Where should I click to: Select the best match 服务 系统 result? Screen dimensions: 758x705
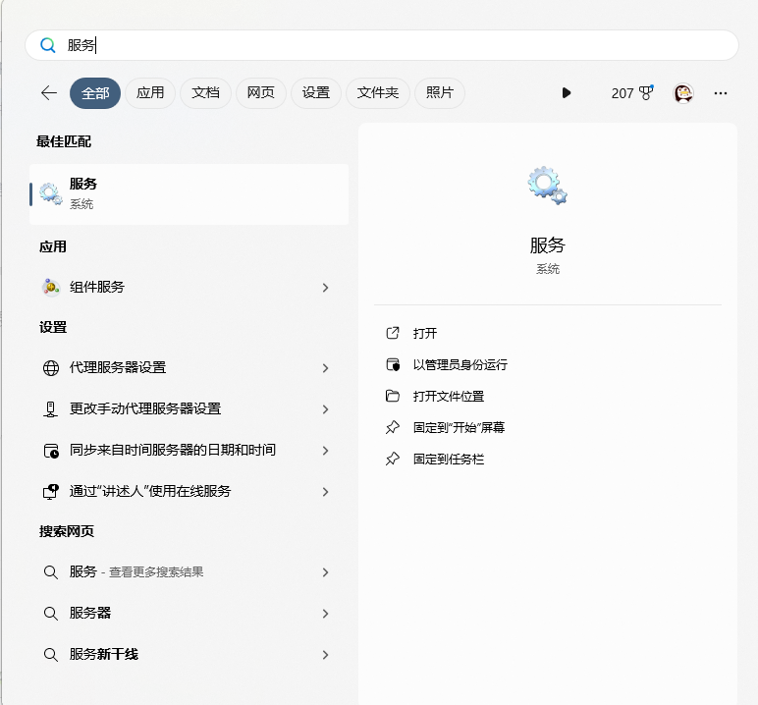click(189, 194)
